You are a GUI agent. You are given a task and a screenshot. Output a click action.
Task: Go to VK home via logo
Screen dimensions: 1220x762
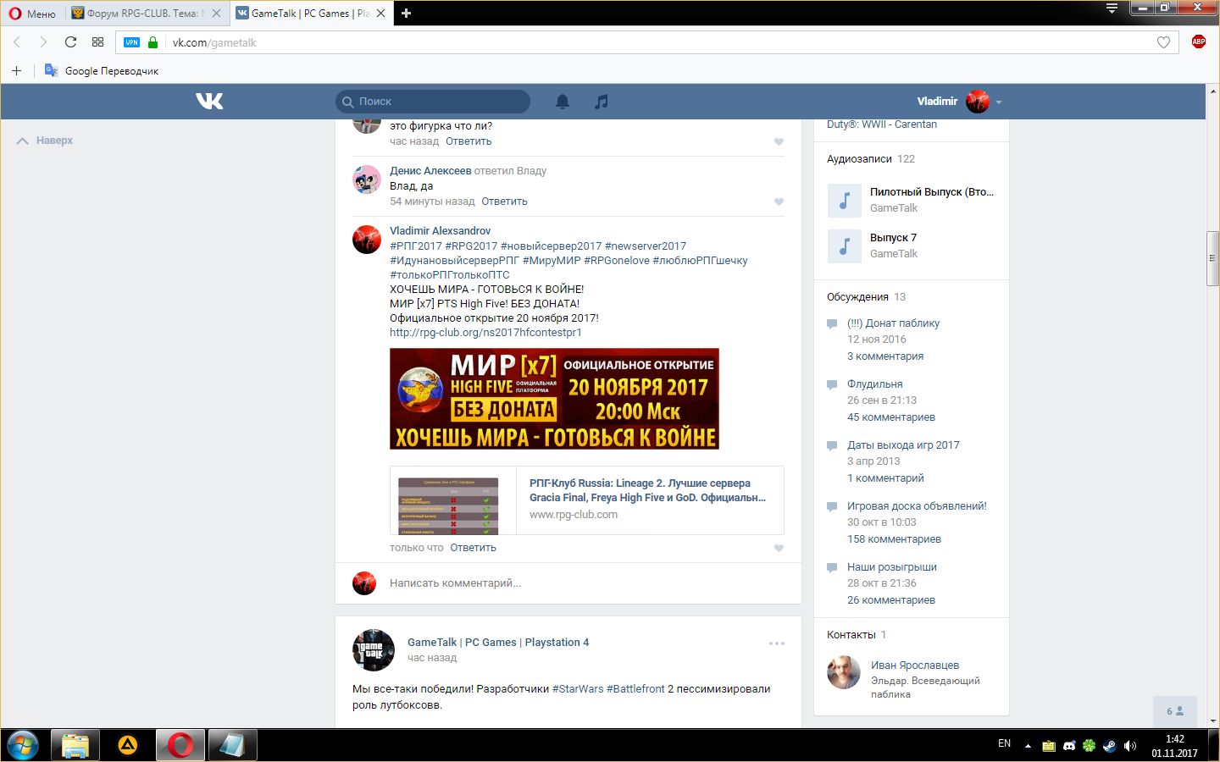(209, 101)
